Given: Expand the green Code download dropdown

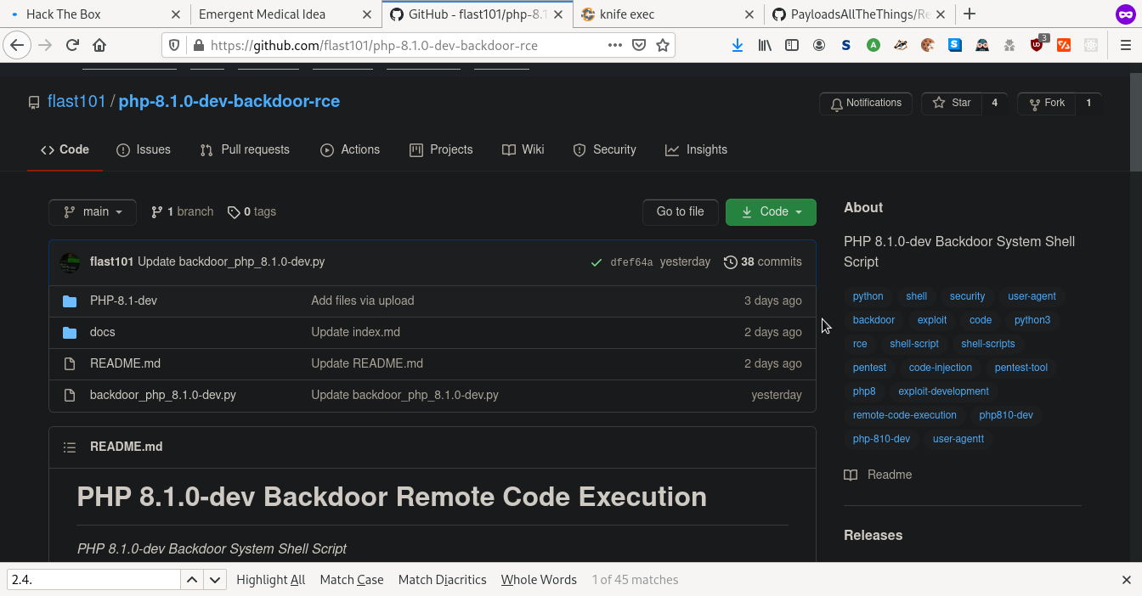Looking at the screenshot, I should point(771,212).
